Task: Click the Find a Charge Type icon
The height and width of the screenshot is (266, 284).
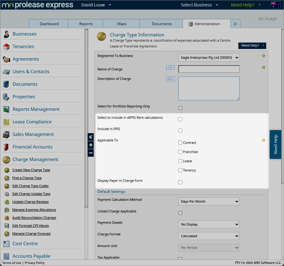Action: pyautogui.click(x=7, y=178)
